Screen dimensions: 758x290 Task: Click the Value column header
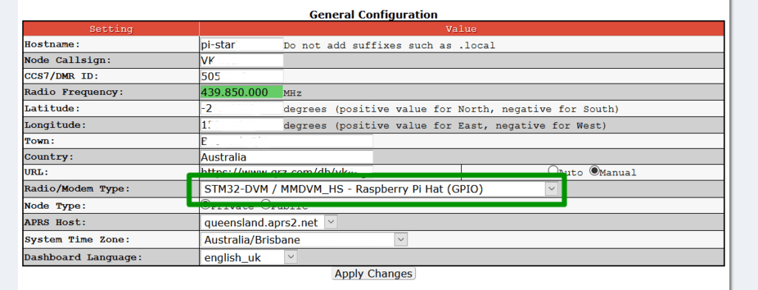462,29
